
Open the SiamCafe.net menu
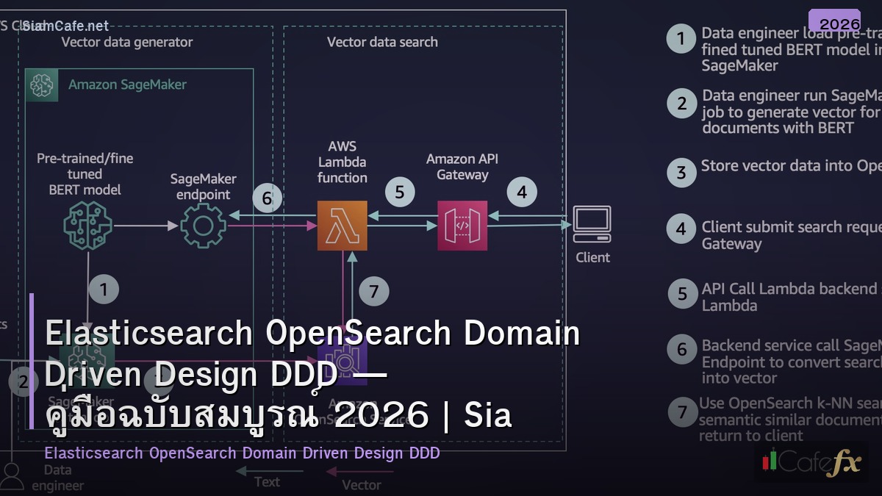(x=65, y=24)
